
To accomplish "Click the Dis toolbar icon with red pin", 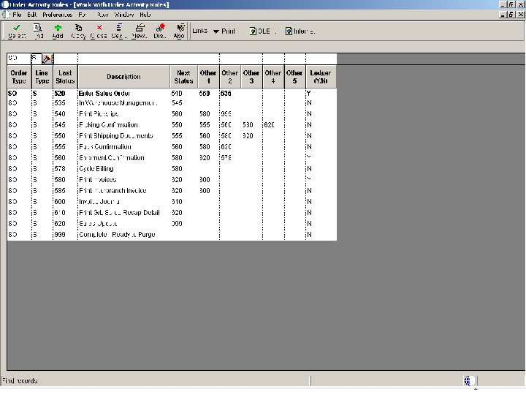I will pyautogui.click(x=160, y=28).
